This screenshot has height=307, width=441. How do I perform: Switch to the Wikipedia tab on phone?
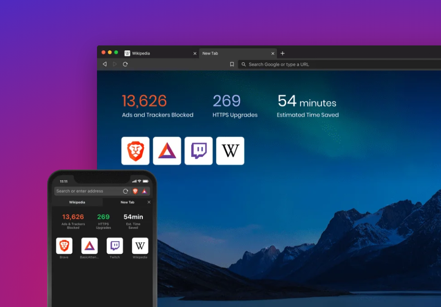point(77,202)
